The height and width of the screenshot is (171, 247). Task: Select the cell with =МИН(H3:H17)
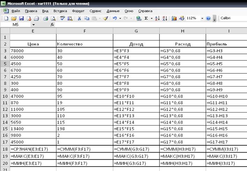(x=182, y=163)
